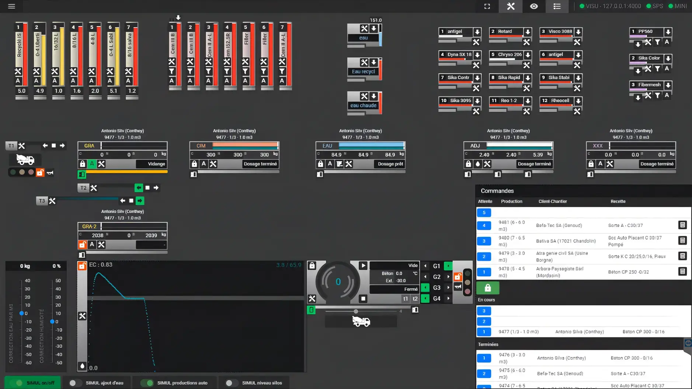The width and height of the screenshot is (692, 389).
Task: Open the hamburger menu at top left
Action: pos(11,6)
